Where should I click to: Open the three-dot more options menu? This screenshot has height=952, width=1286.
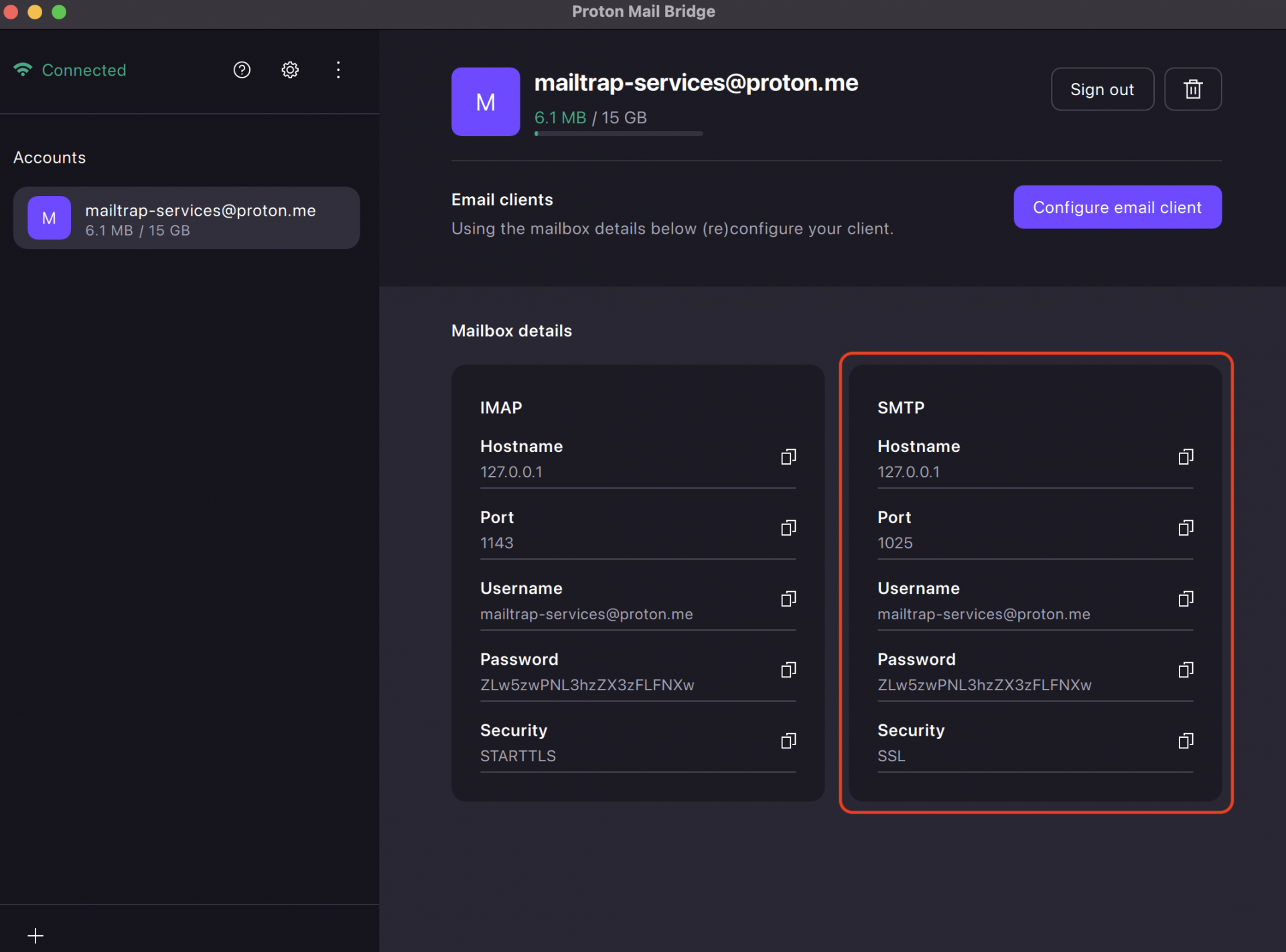[x=338, y=70]
